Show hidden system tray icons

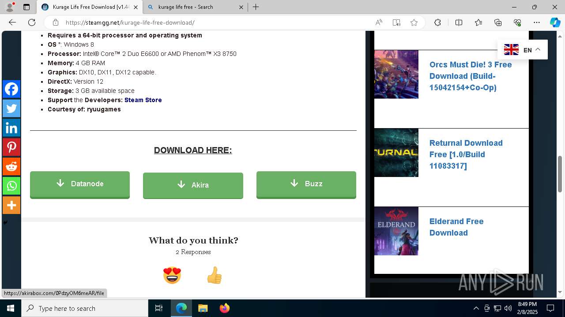point(476,308)
